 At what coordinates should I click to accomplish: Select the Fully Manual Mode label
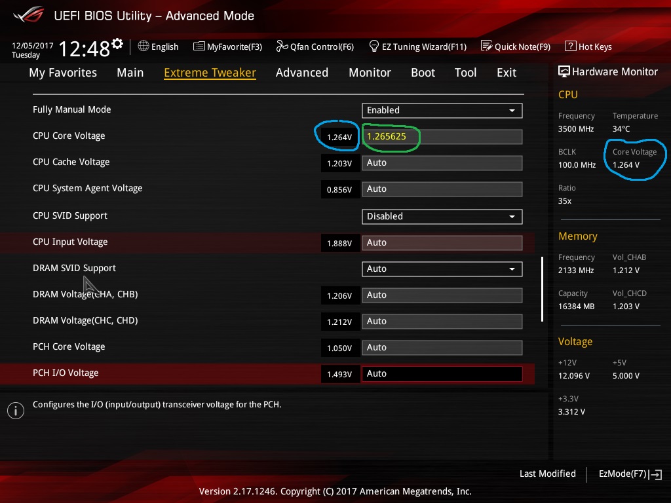72,109
